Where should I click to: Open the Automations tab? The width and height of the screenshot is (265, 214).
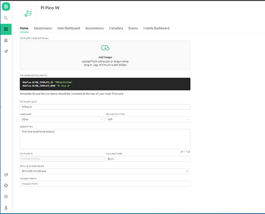pos(94,28)
